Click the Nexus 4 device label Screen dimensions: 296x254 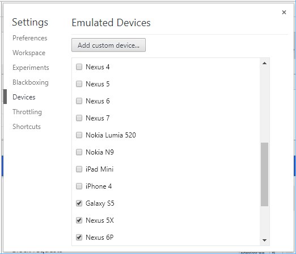(98, 67)
